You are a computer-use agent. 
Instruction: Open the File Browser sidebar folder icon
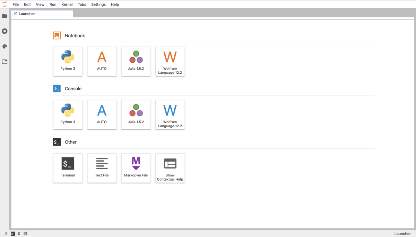pos(5,16)
